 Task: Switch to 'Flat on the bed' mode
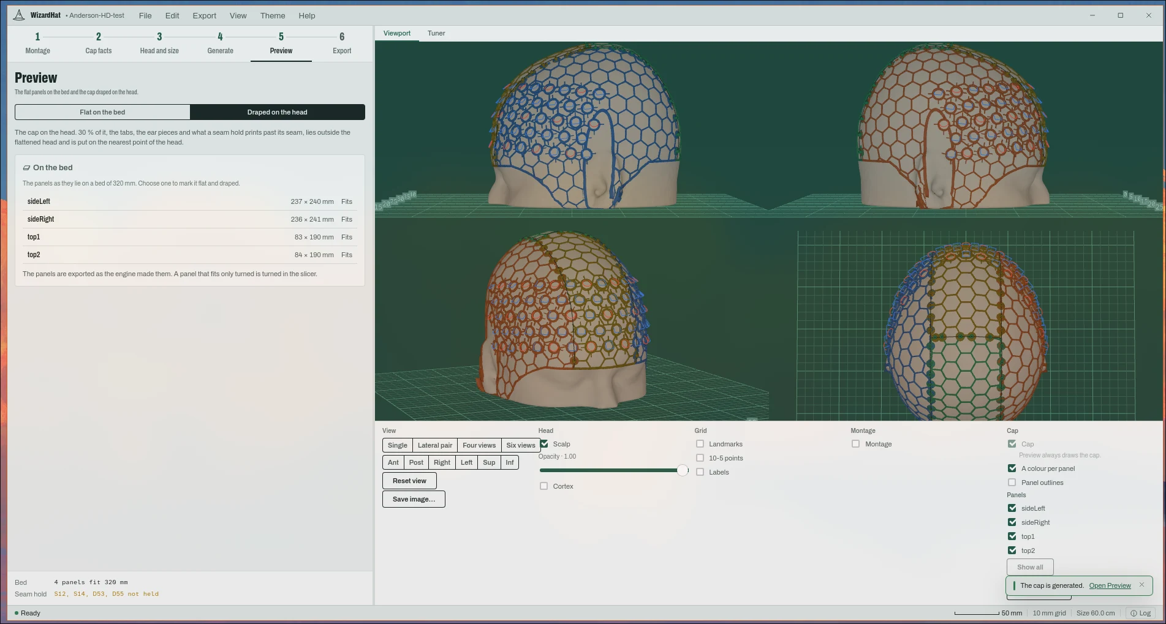pos(102,112)
